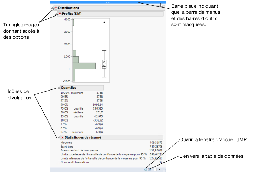
Task: Collapse Statistiques de résumé disclosure icon
Action: pyautogui.click(x=59, y=137)
